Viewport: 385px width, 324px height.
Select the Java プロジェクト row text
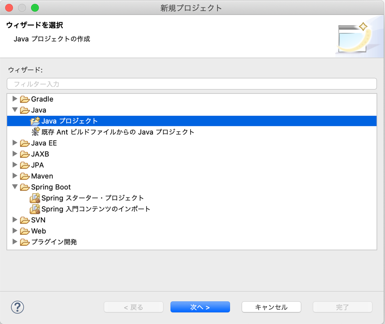(x=70, y=121)
